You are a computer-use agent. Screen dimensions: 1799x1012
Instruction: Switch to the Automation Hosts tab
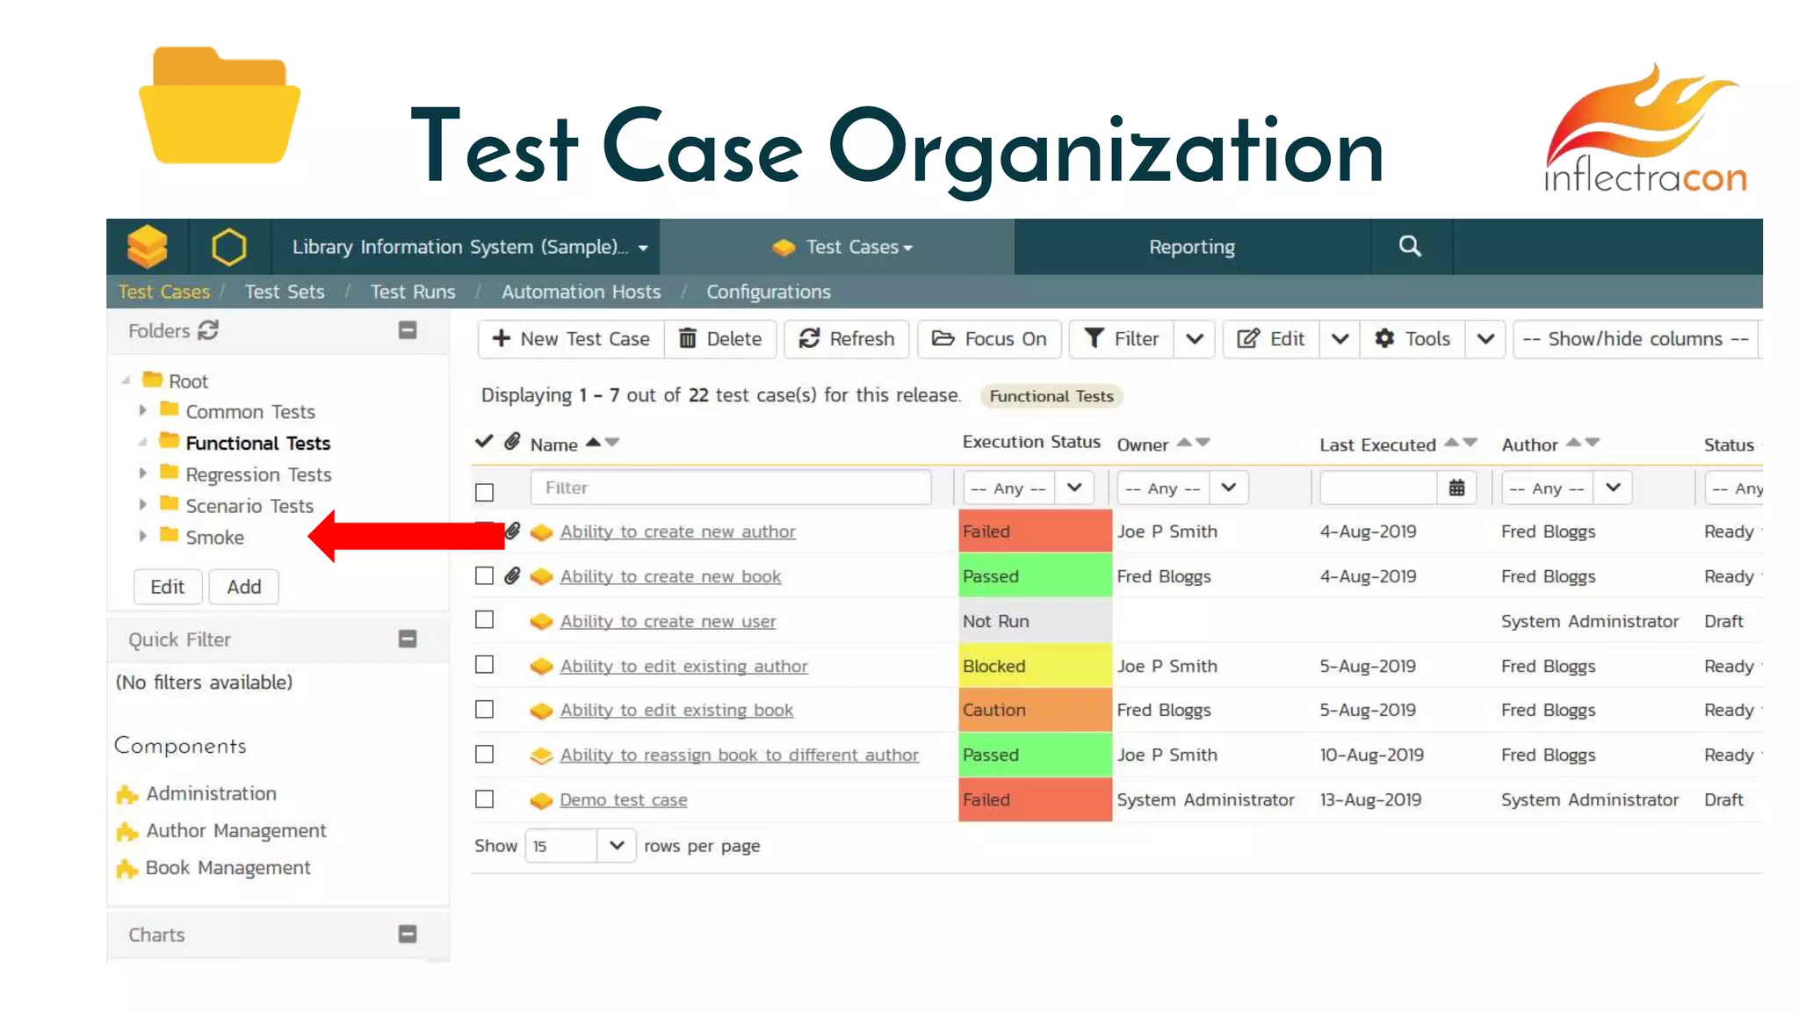pos(581,292)
